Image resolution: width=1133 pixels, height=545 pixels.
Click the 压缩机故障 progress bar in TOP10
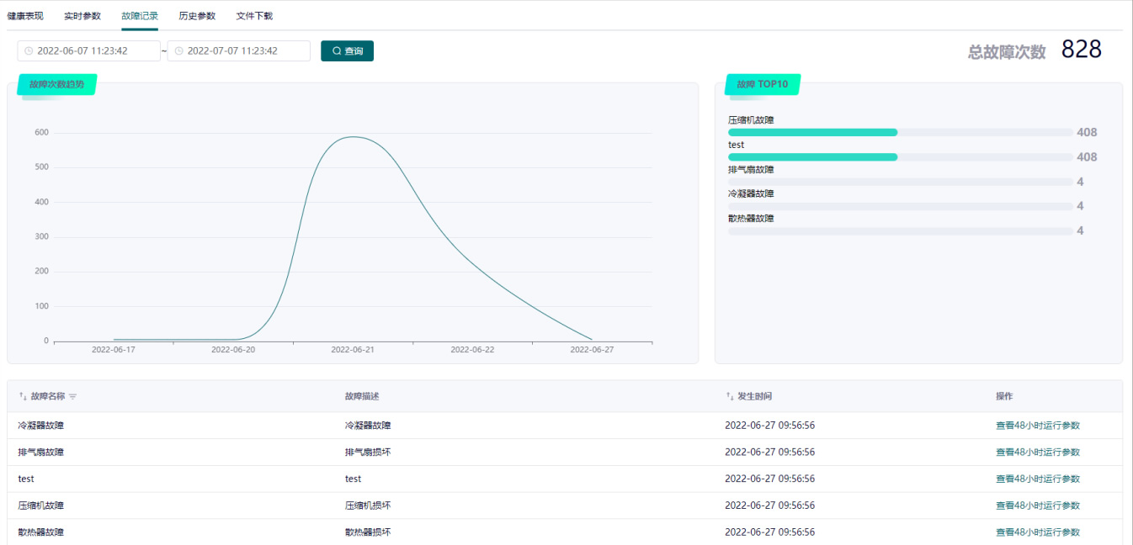[899, 133]
